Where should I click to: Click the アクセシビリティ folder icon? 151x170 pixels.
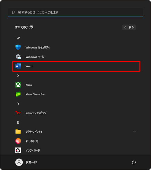point(18,131)
